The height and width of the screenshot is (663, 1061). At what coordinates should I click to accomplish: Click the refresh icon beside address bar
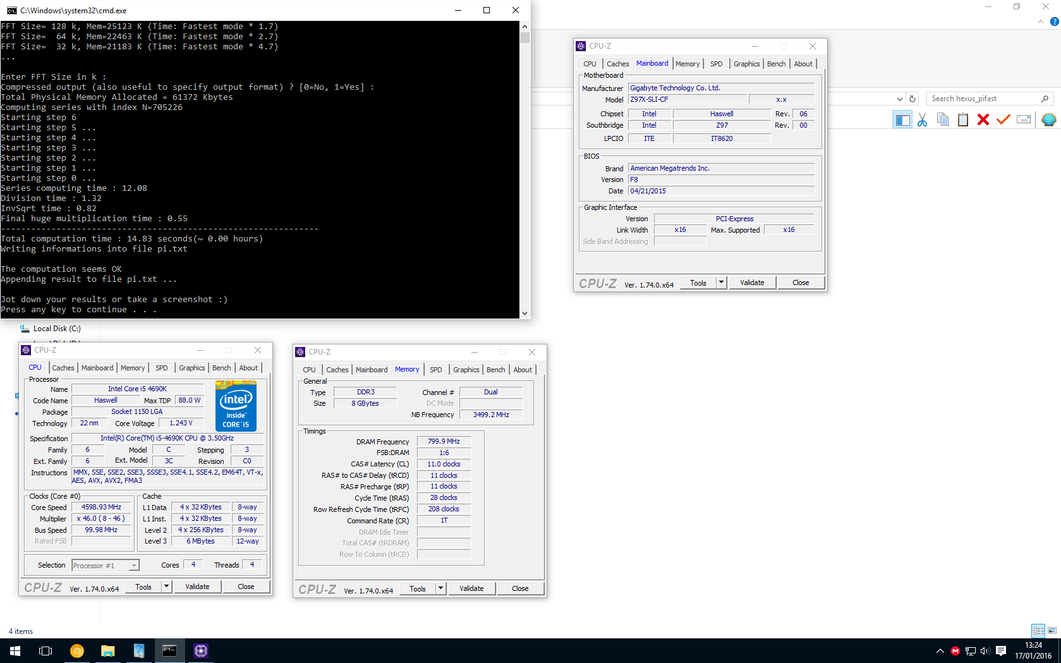click(x=912, y=99)
